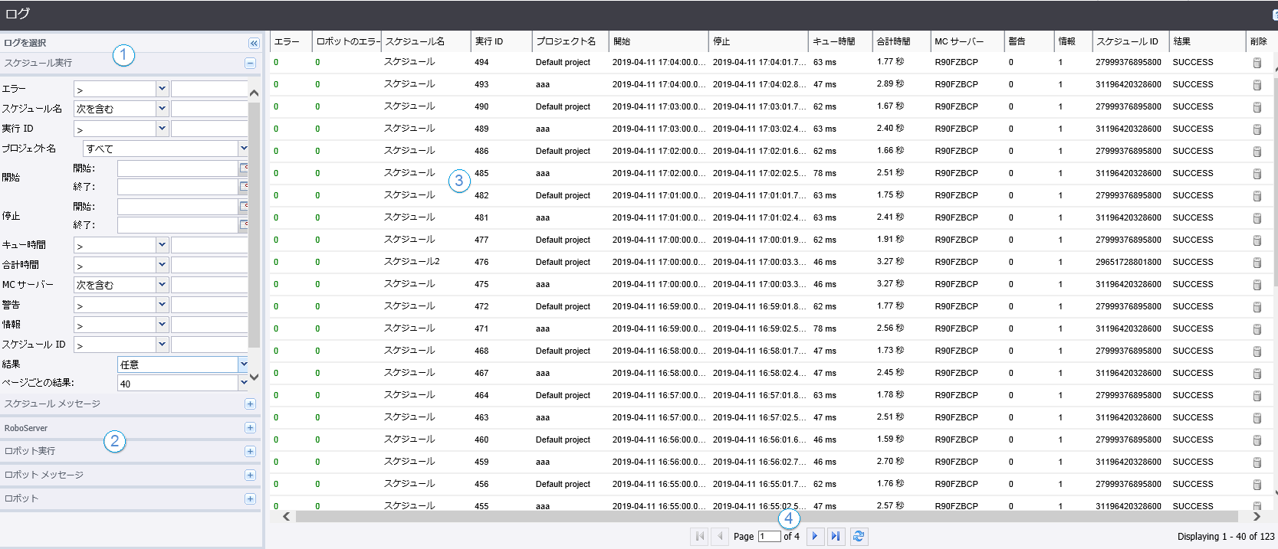
Task: Delete the スケジュール2 row with ID 476
Action: [1257, 263]
